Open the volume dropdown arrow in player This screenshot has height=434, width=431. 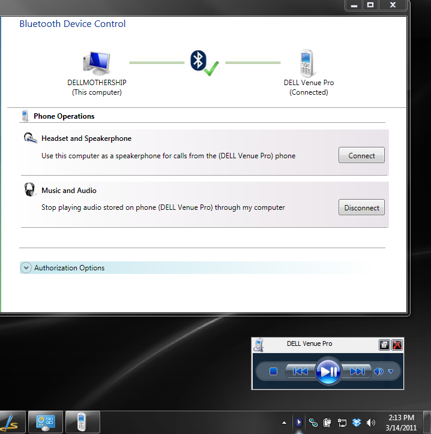(391, 371)
